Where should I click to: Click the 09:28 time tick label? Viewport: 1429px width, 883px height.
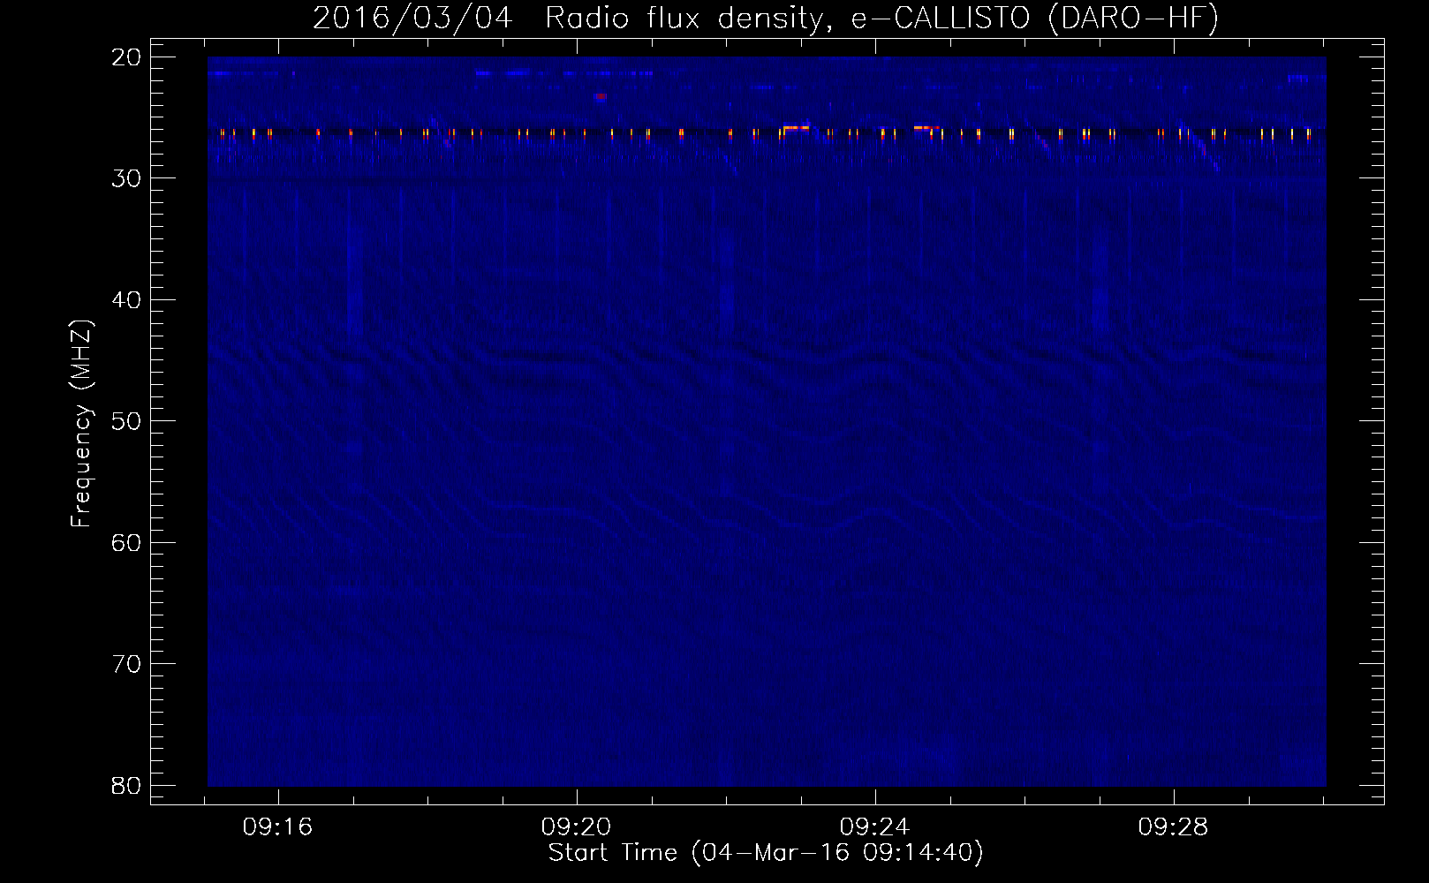click(1173, 827)
